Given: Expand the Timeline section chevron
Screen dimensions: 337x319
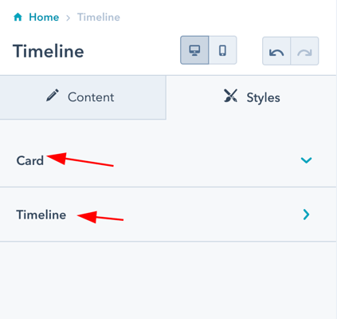Looking at the screenshot, I should pyautogui.click(x=306, y=215).
